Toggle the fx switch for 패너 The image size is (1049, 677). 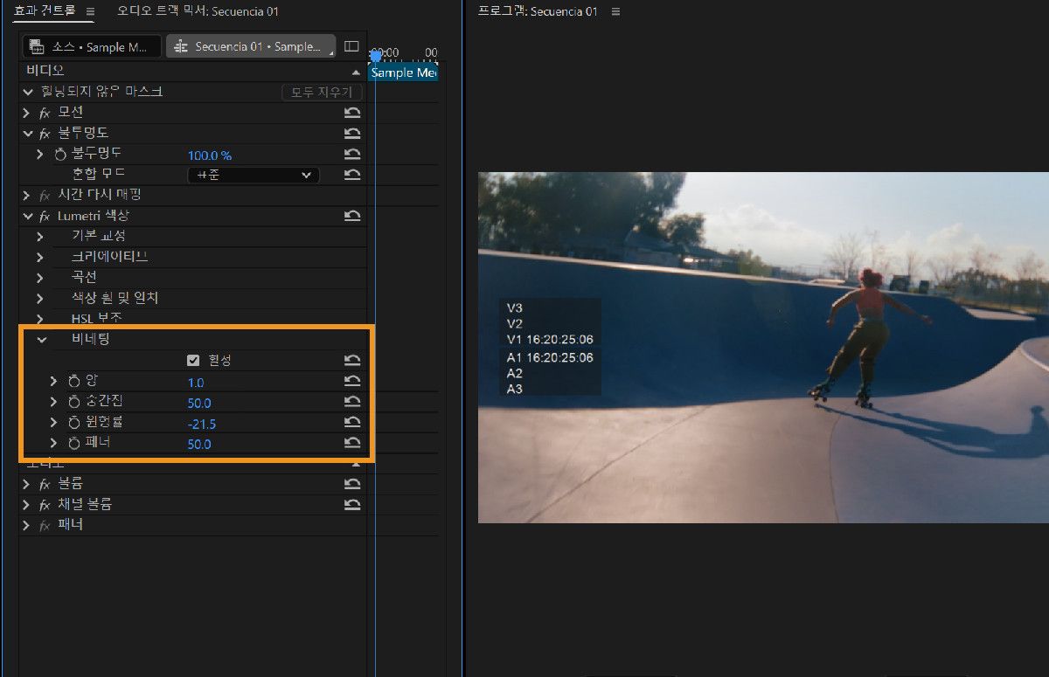(45, 526)
